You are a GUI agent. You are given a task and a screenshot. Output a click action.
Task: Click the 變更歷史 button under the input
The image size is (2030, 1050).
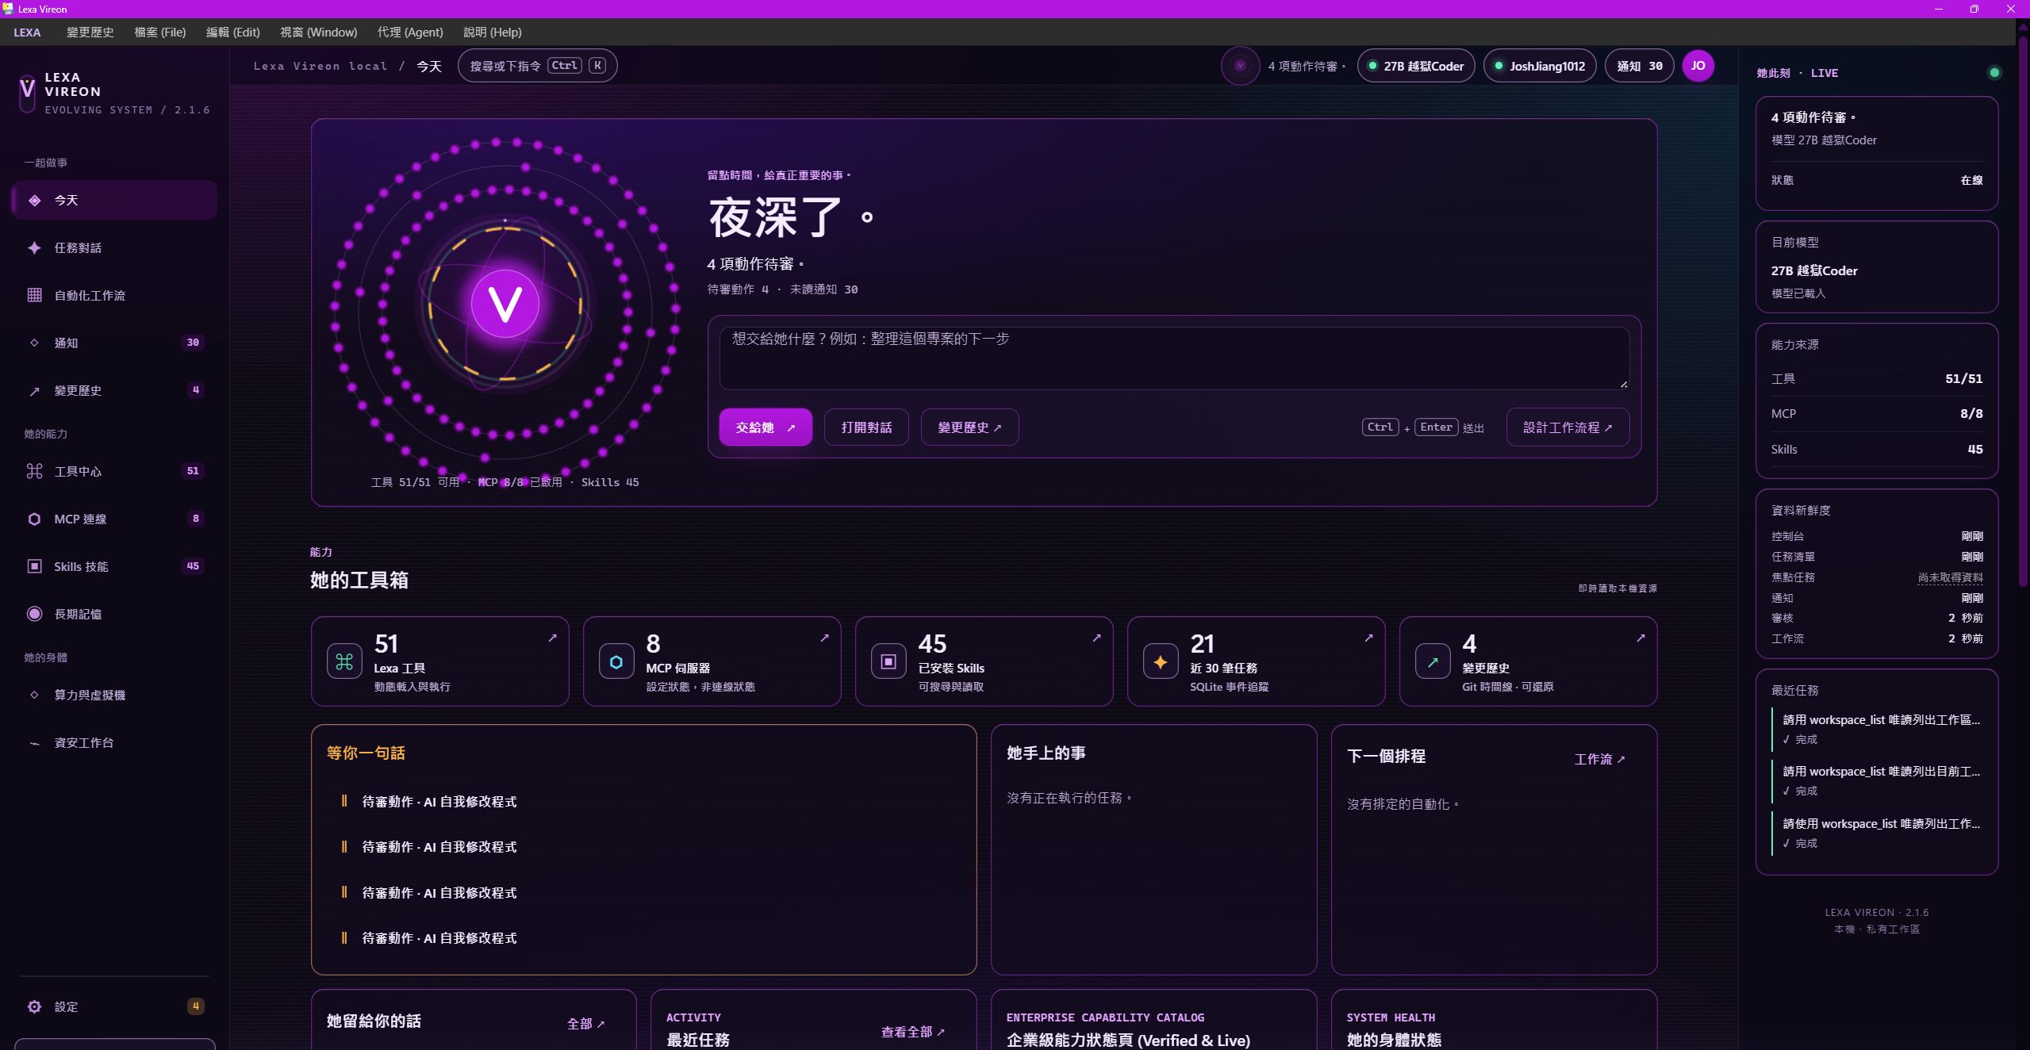point(969,427)
